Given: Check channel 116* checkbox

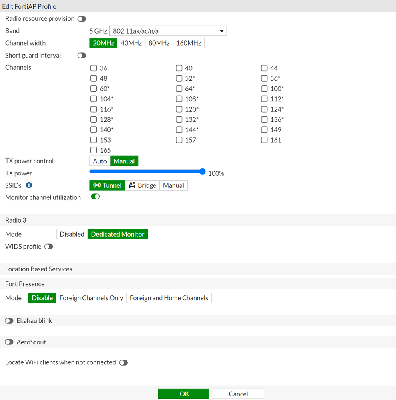Looking at the screenshot, I should [x=94, y=109].
